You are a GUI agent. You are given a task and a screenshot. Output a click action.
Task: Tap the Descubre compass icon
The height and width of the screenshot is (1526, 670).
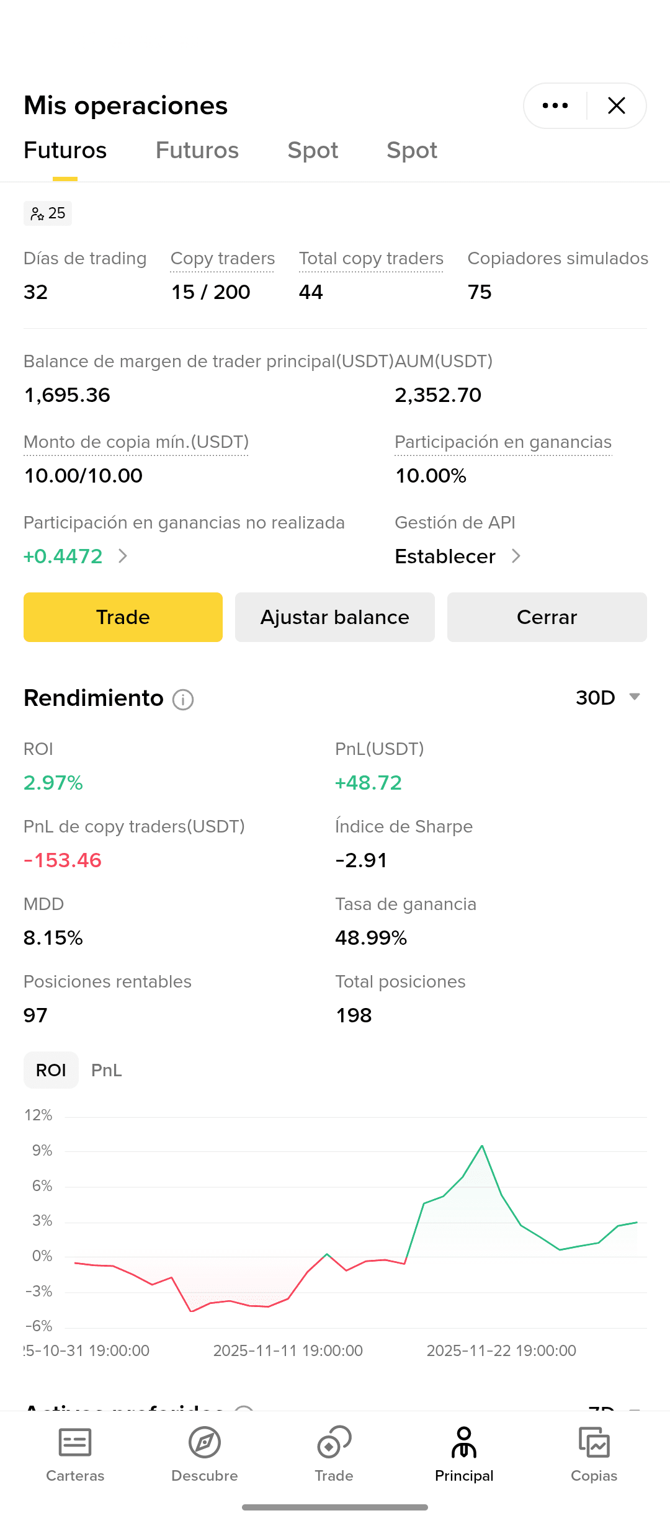coord(205,1442)
